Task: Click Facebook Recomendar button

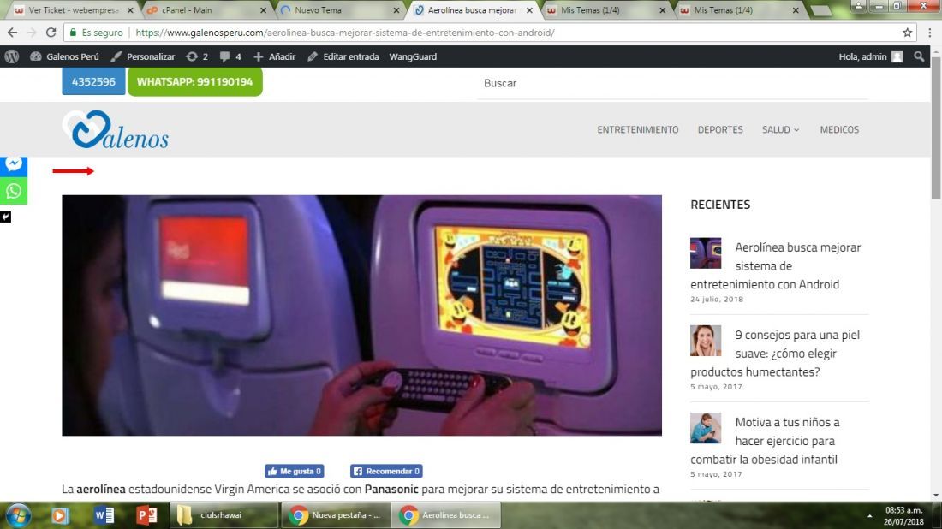Action: tap(386, 471)
